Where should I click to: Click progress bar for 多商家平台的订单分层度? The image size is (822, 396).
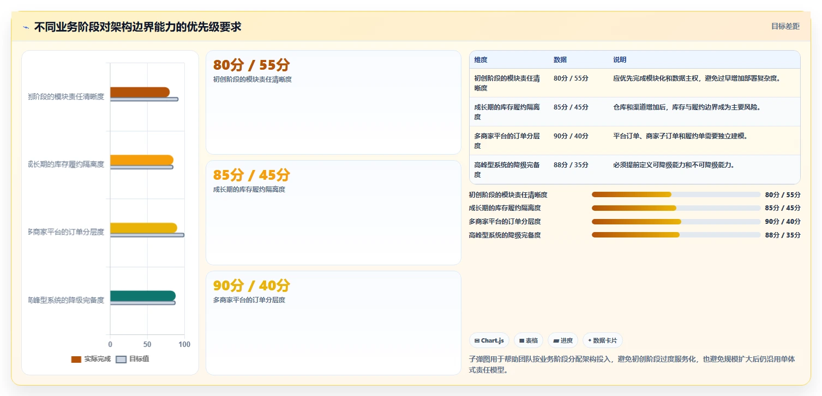click(x=676, y=222)
